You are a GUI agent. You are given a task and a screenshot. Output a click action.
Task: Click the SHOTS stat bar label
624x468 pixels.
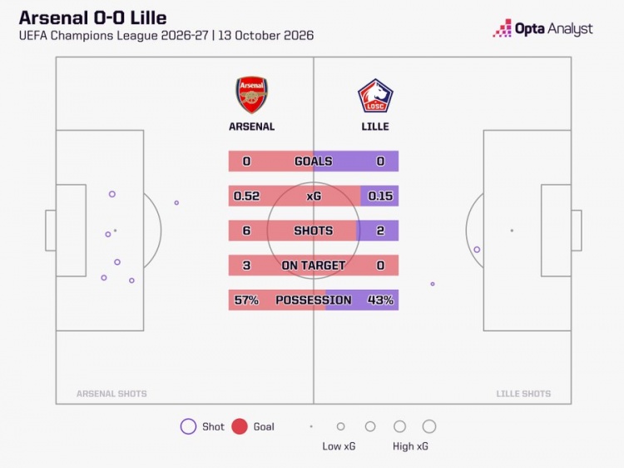click(x=313, y=231)
